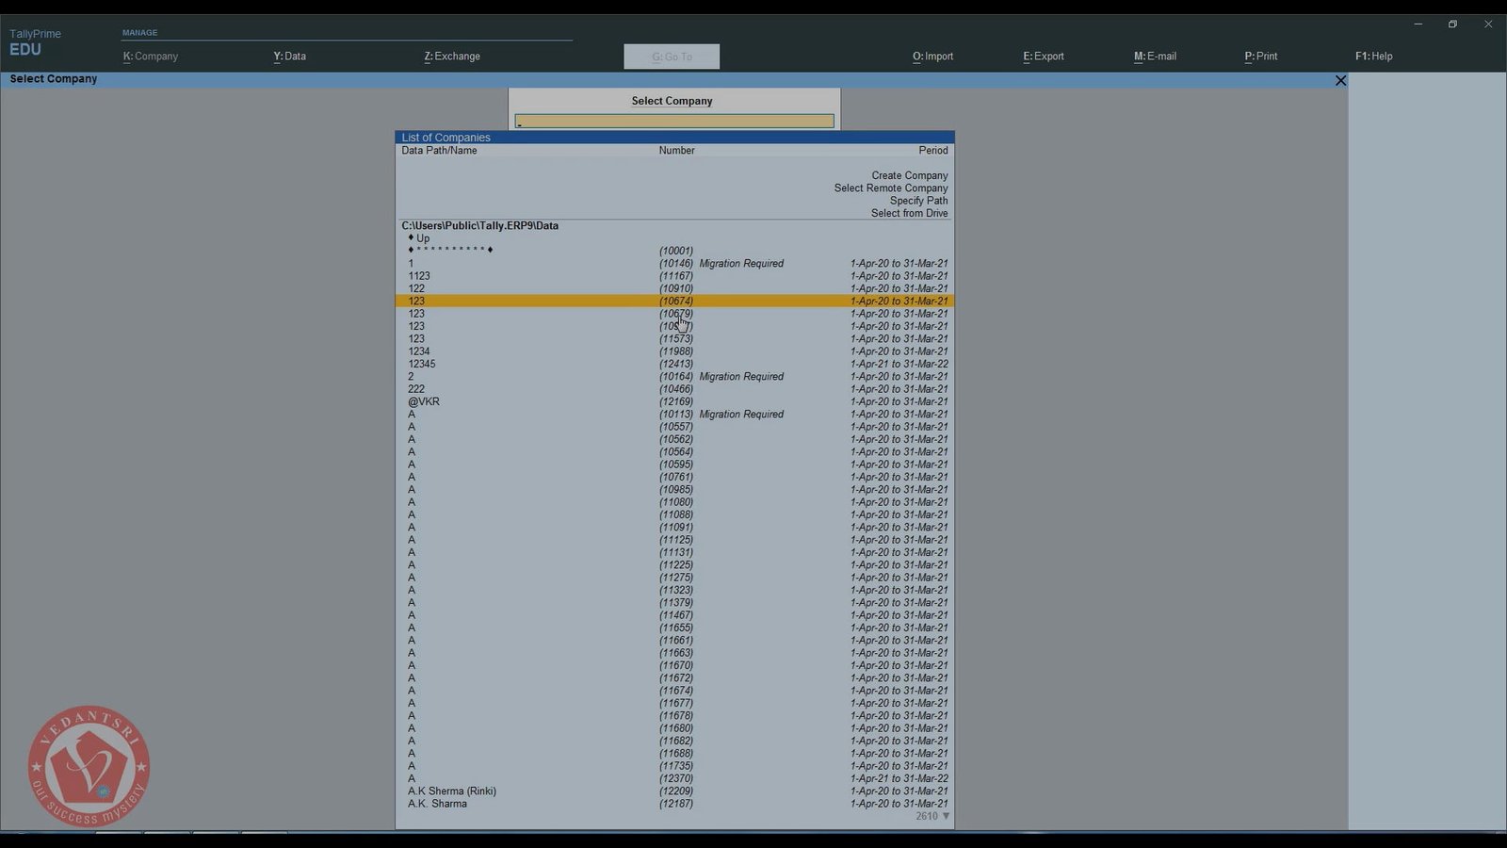
Task: Click the scroll-down arrow beside 2610
Action: click(946, 816)
